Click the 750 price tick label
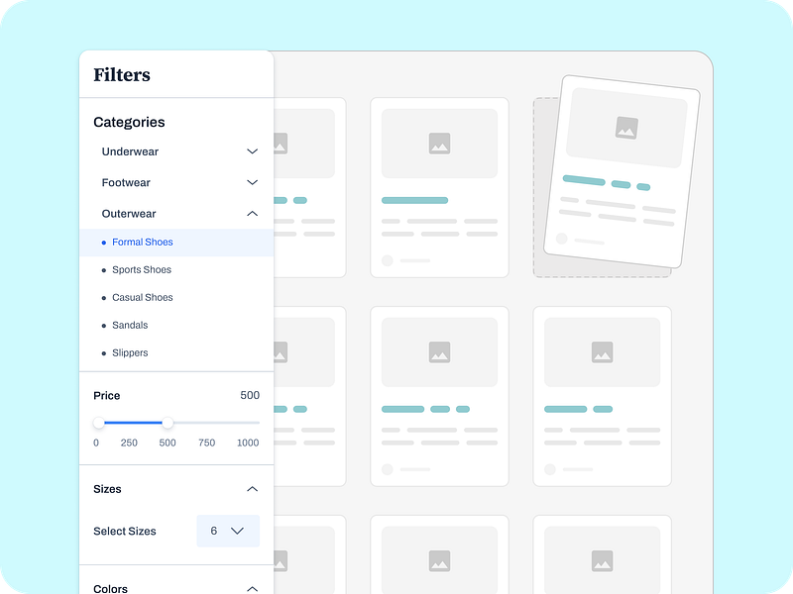 pyautogui.click(x=207, y=443)
